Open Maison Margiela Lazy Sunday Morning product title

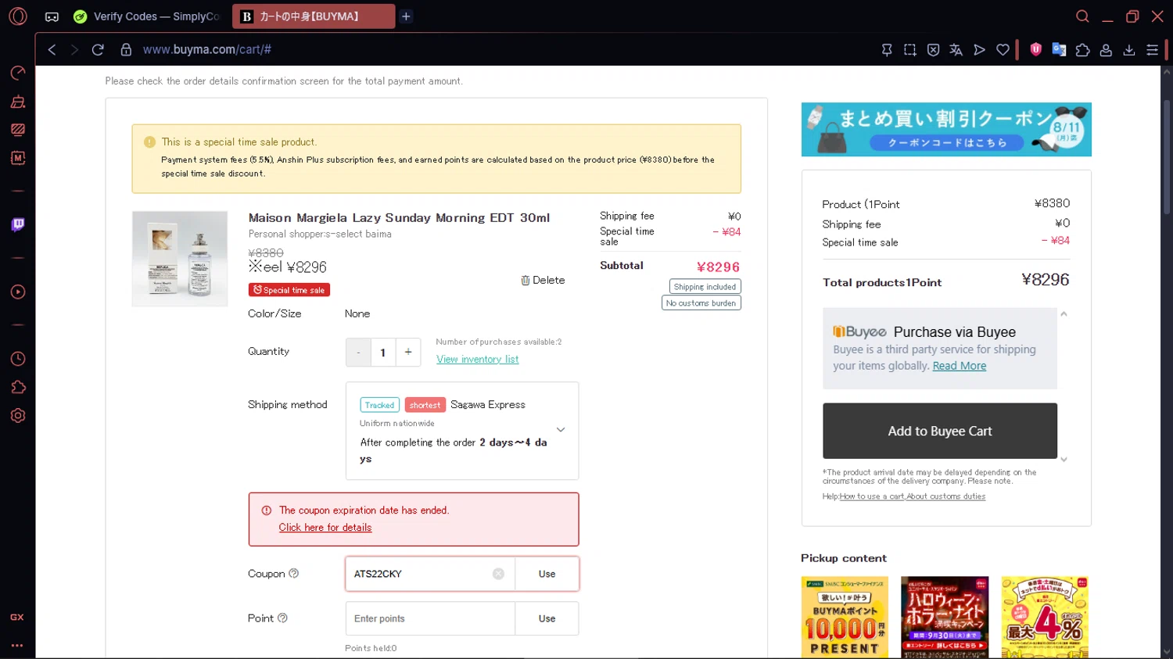pos(399,218)
